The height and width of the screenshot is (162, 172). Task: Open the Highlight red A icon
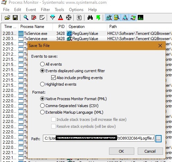tap(61, 18)
